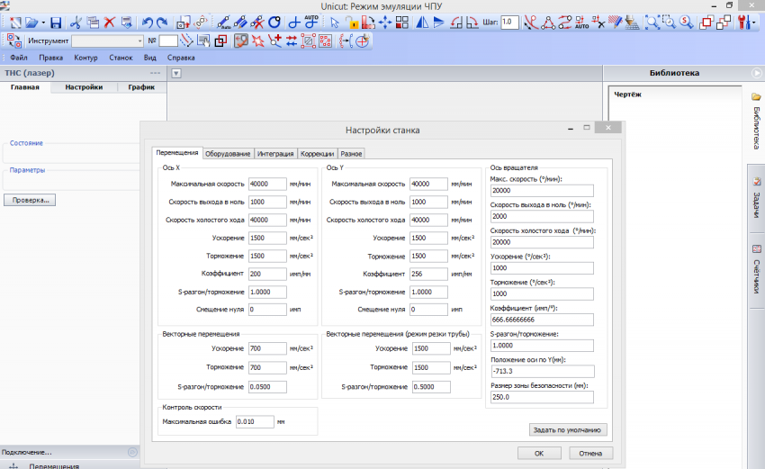Click the Максимальная ошибка input field
This screenshot has height=469, width=765.
254,421
